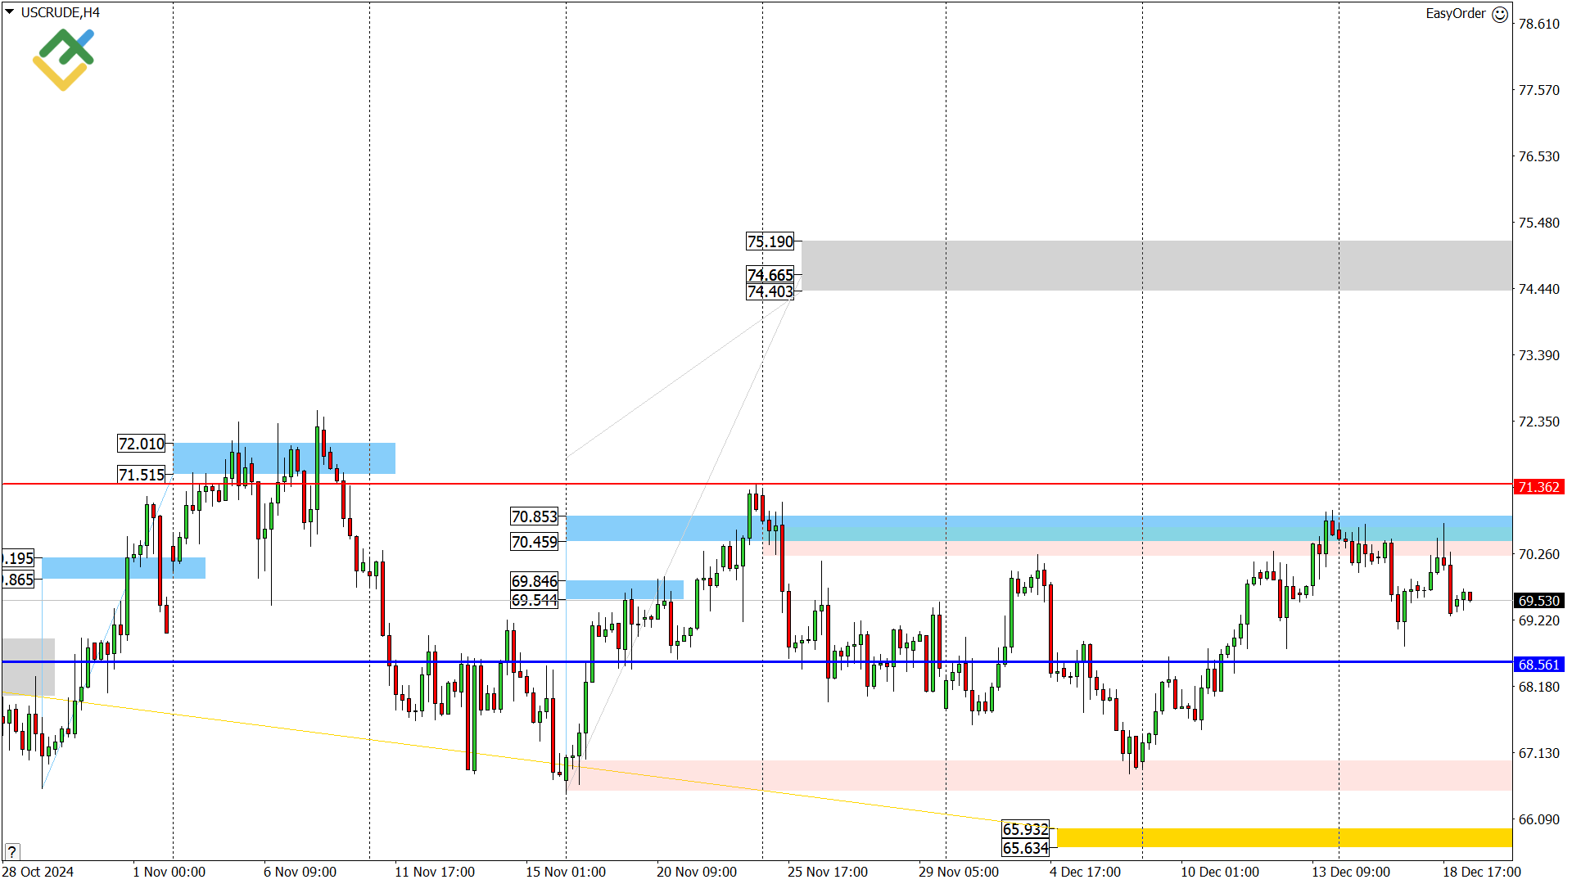Viewport: 1572px width, 884px height.
Task: Click the 75.190 level label
Action: (x=770, y=241)
